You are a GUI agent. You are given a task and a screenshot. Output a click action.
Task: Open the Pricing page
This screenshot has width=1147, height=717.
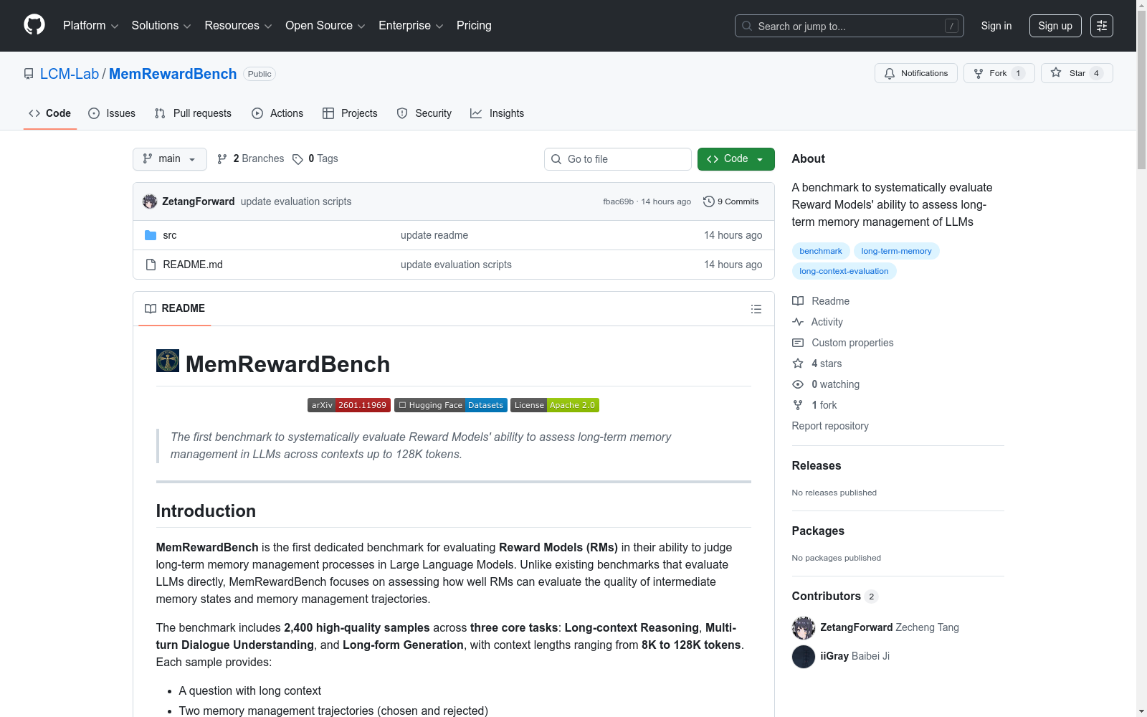click(x=474, y=26)
